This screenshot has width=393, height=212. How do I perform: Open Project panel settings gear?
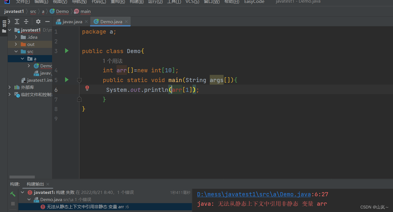(x=38, y=22)
